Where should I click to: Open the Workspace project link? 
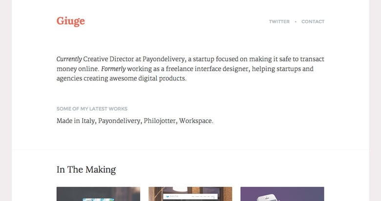coord(196,121)
